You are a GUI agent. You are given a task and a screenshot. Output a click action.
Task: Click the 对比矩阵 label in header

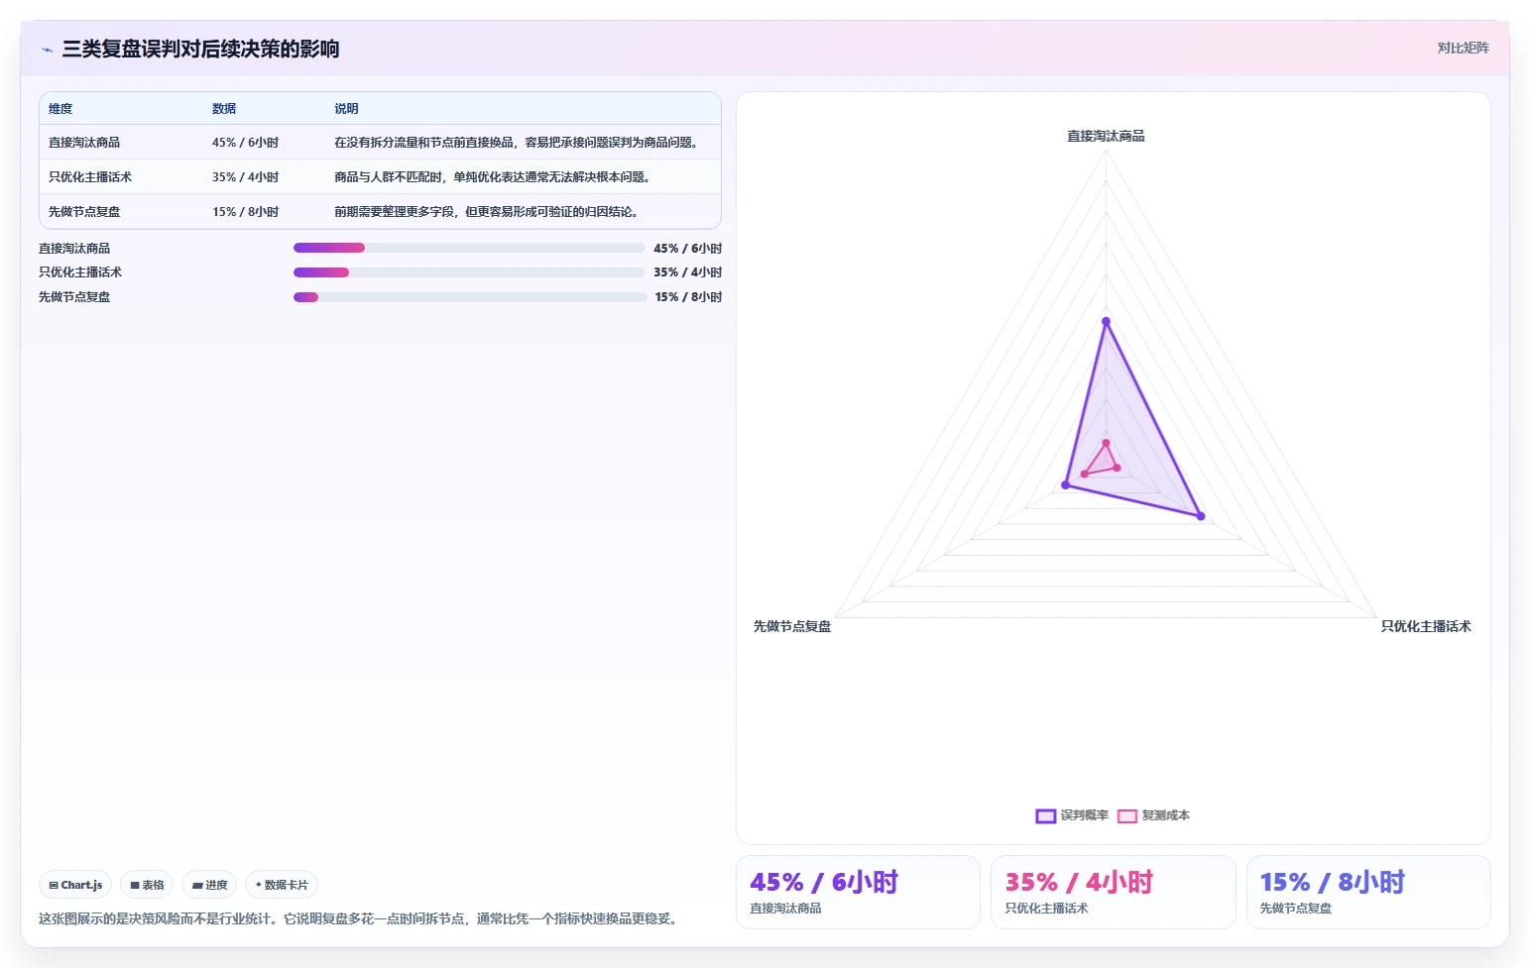(1463, 48)
